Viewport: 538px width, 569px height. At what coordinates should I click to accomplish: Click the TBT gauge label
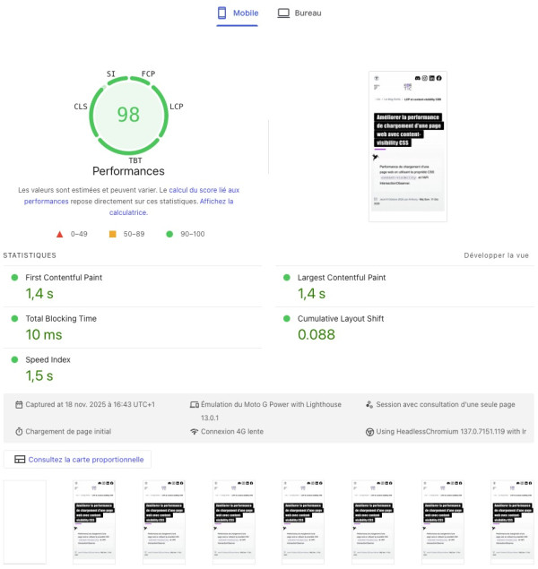135,160
